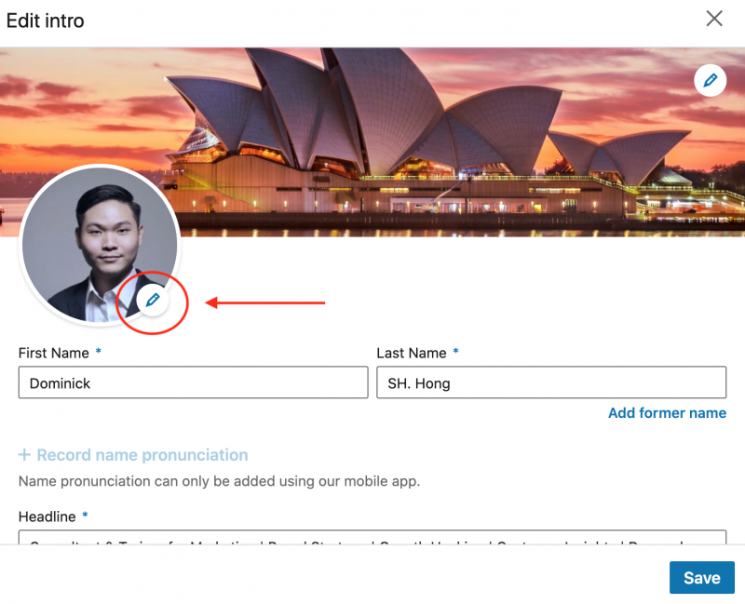Click the 'Headline' label

click(x=47, y=517)
